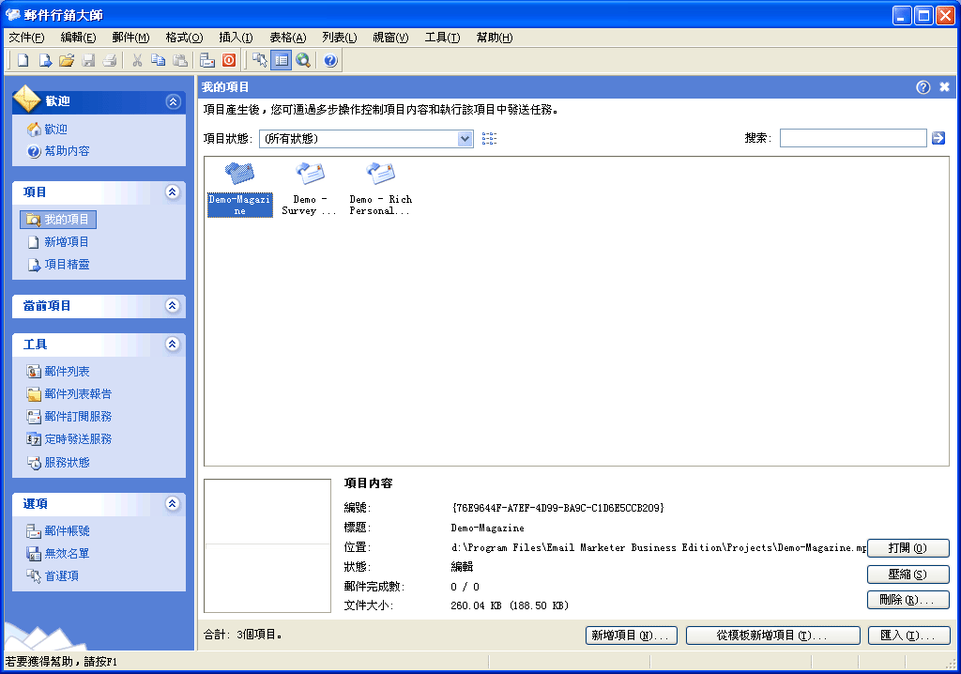The width and height of the screenshot is (961, 674).
Task: Click the globe preview toolbar icon
Action: point(303,61)
